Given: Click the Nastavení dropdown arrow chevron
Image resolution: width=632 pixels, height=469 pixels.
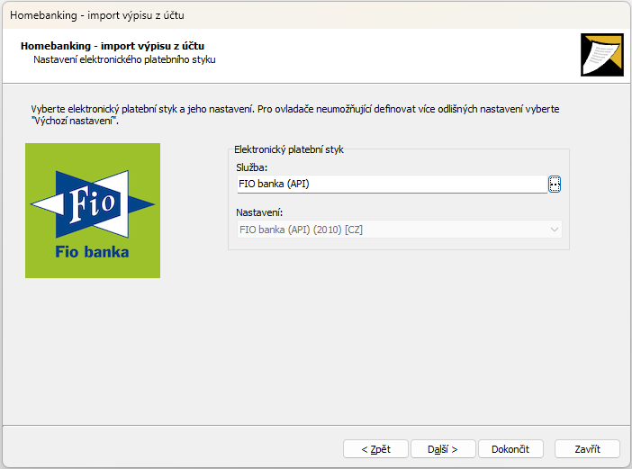Looking at the screenshot, I should point(555,230).
